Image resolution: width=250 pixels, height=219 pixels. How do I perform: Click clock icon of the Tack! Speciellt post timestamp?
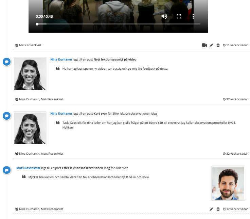(224, 154)
